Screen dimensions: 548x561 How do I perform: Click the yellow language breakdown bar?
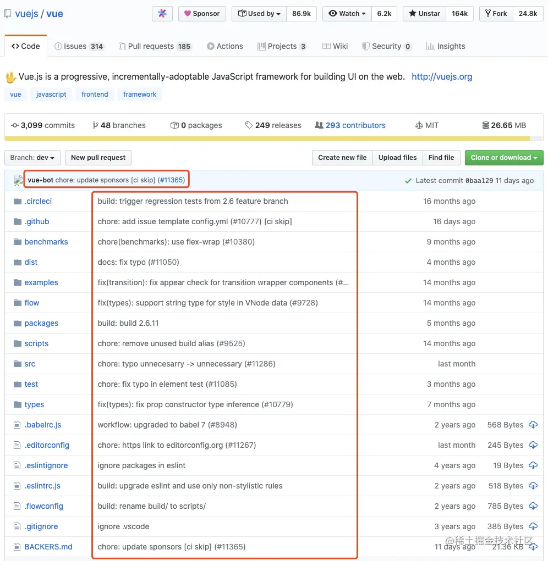(267, 138)
